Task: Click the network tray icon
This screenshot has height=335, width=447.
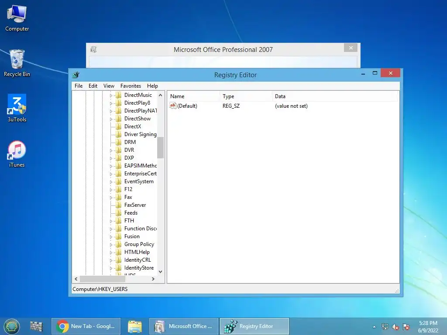Action: tap(385, 327)
